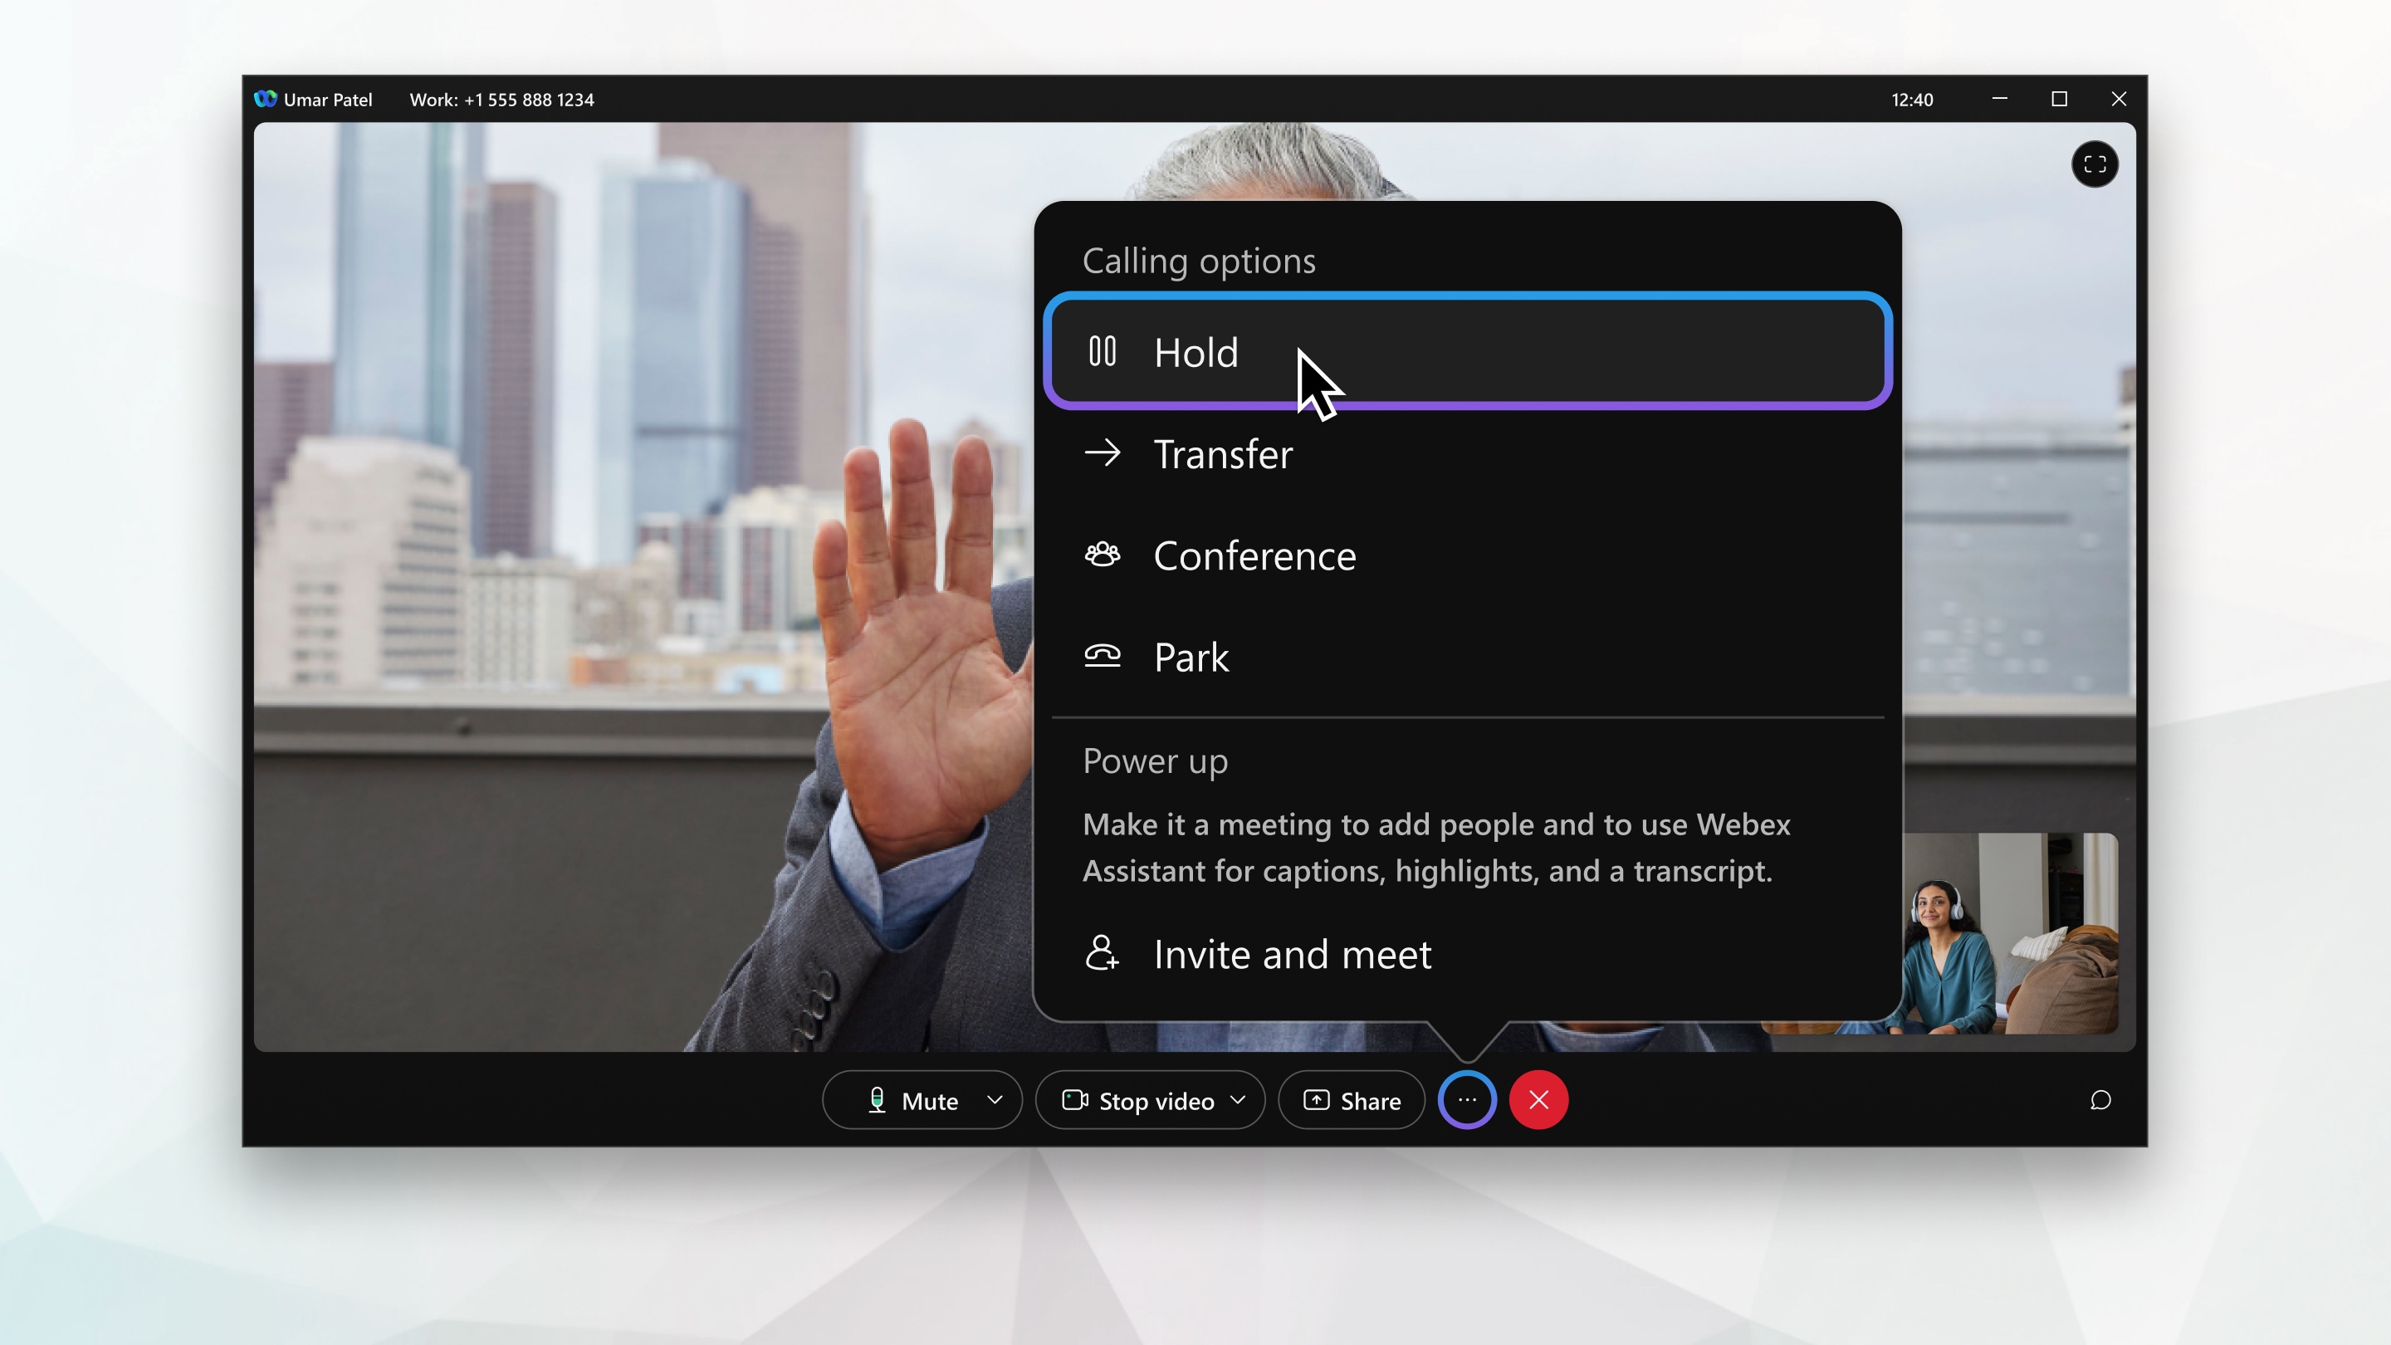Expand the Mute audio options chevron

click(994, 1100)
